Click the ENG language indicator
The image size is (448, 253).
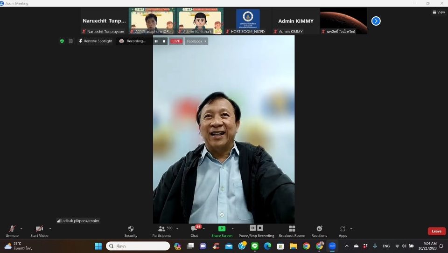coord(386,246)
